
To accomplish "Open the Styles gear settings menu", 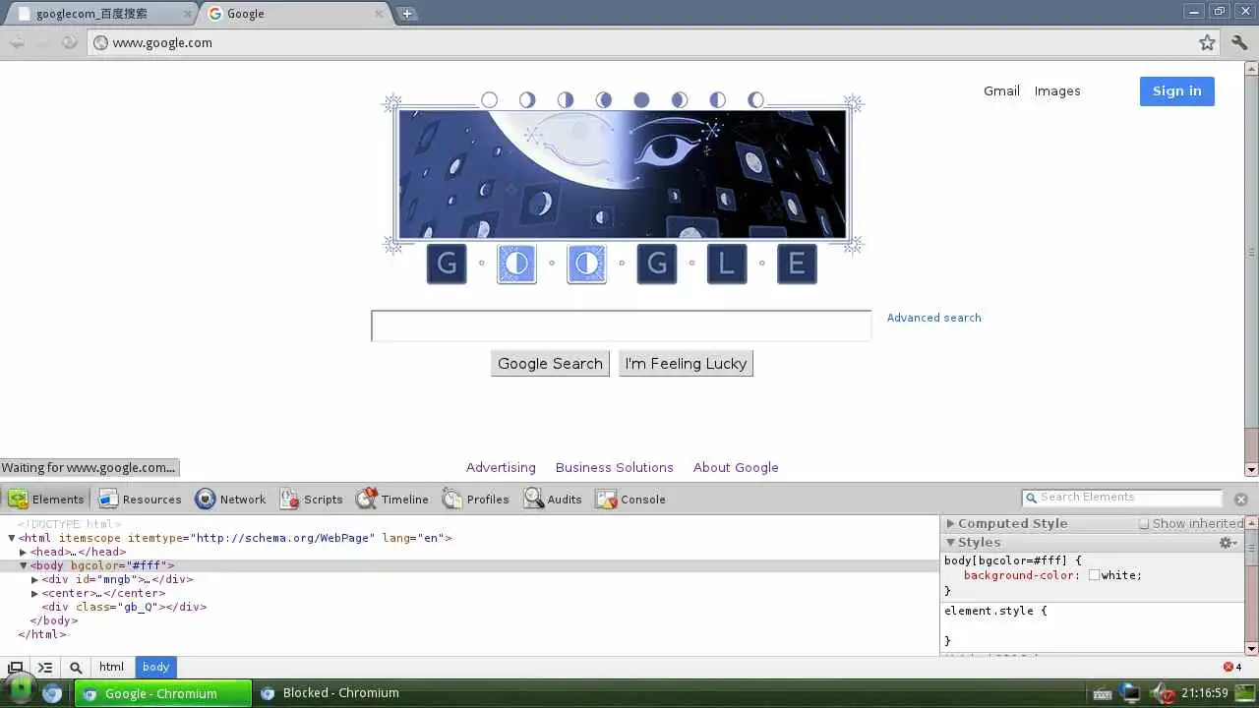I will (1228, 543).
